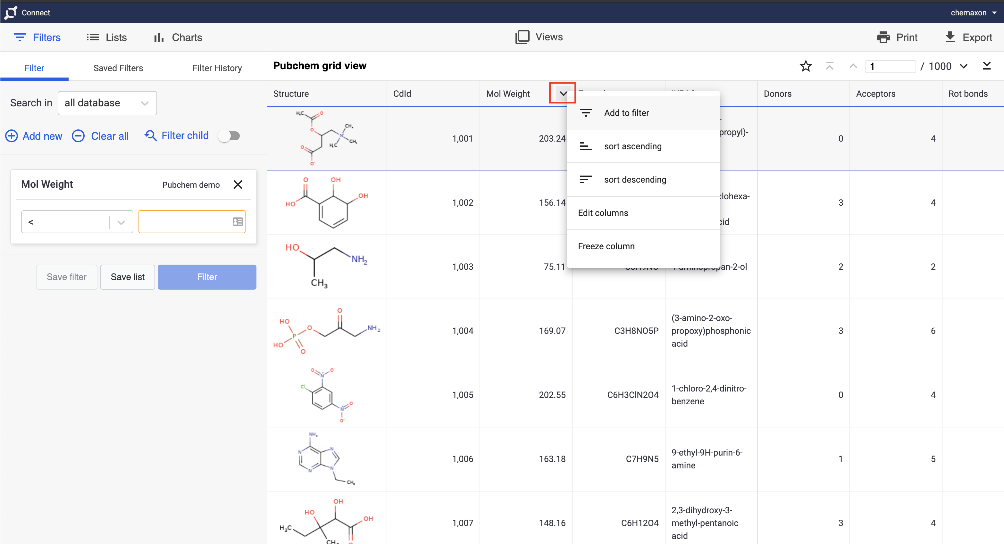
Task: Click Mol Weight cell 169.07
Action: click(x=526, y=331)
